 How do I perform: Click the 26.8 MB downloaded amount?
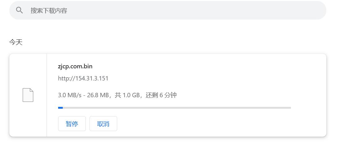coord(98,95)
